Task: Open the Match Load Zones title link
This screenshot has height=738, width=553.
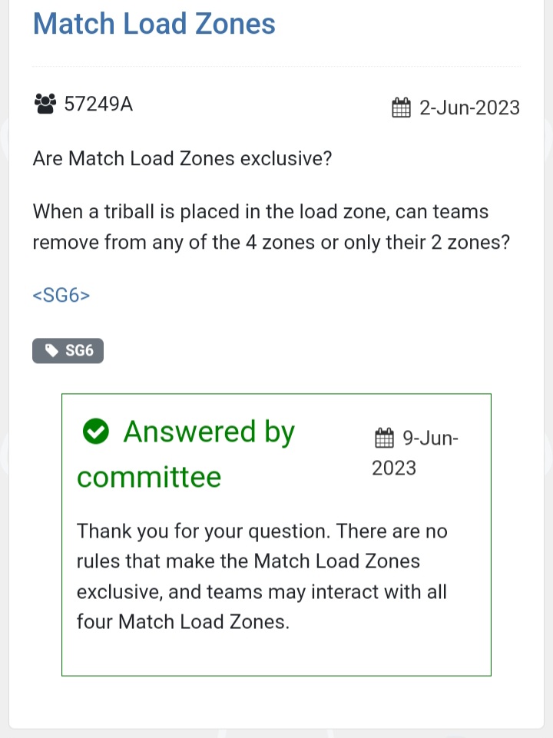Action: pyautogui.click(x=154, y=23)
